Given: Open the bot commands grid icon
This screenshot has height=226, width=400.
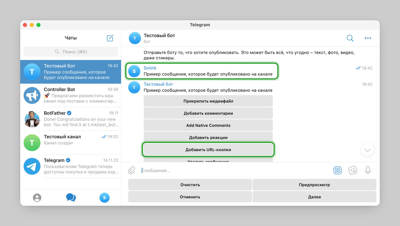Looking at the screenshot, I should (338, 170).
